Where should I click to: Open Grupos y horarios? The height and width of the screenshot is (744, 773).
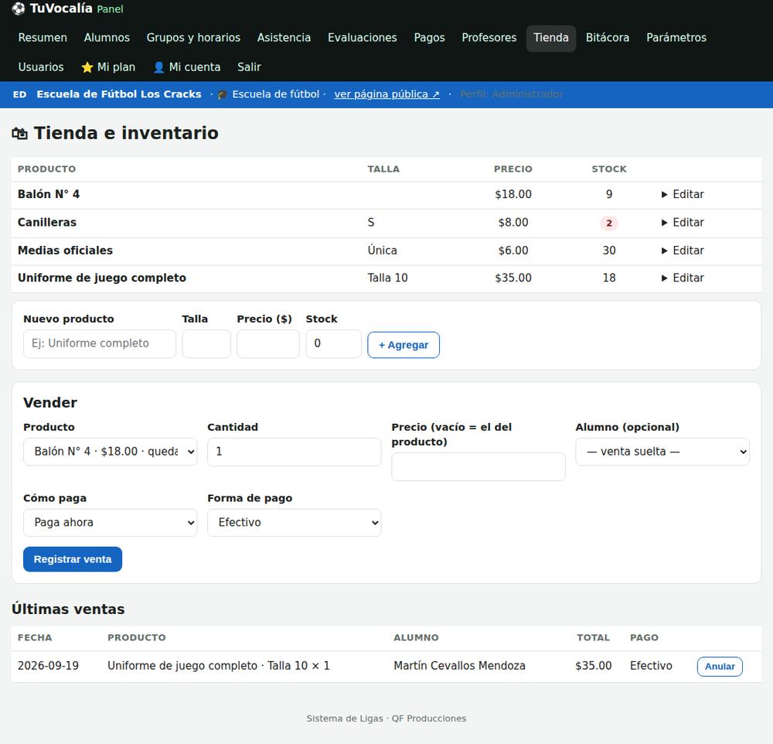coord(193,37)
